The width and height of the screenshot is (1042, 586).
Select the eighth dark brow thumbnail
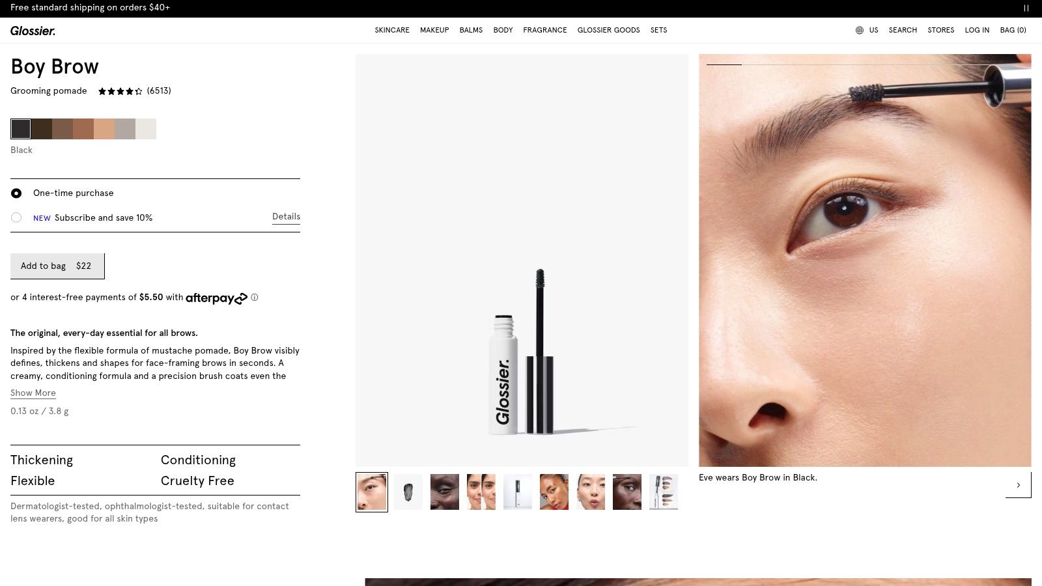coord(627,492)
